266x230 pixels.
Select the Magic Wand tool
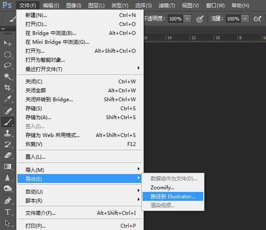pos(7,76)
